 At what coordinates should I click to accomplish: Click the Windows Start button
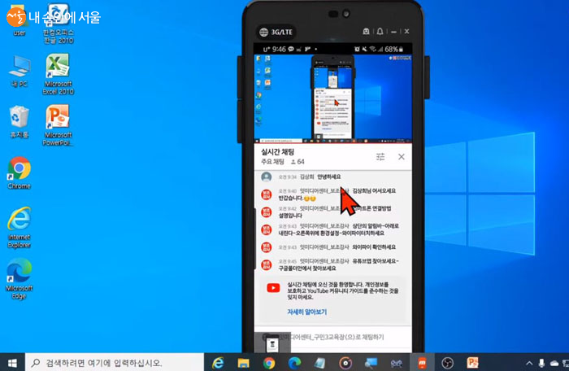(13, 361)
